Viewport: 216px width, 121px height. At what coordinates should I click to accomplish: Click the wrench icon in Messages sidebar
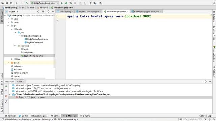[x=6, y=102]
